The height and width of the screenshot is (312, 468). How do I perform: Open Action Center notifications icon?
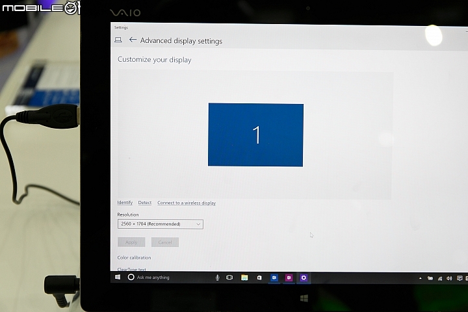(x=460, y=279)
